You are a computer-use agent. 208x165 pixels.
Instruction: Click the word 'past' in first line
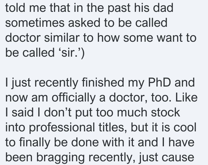[119, 8]
